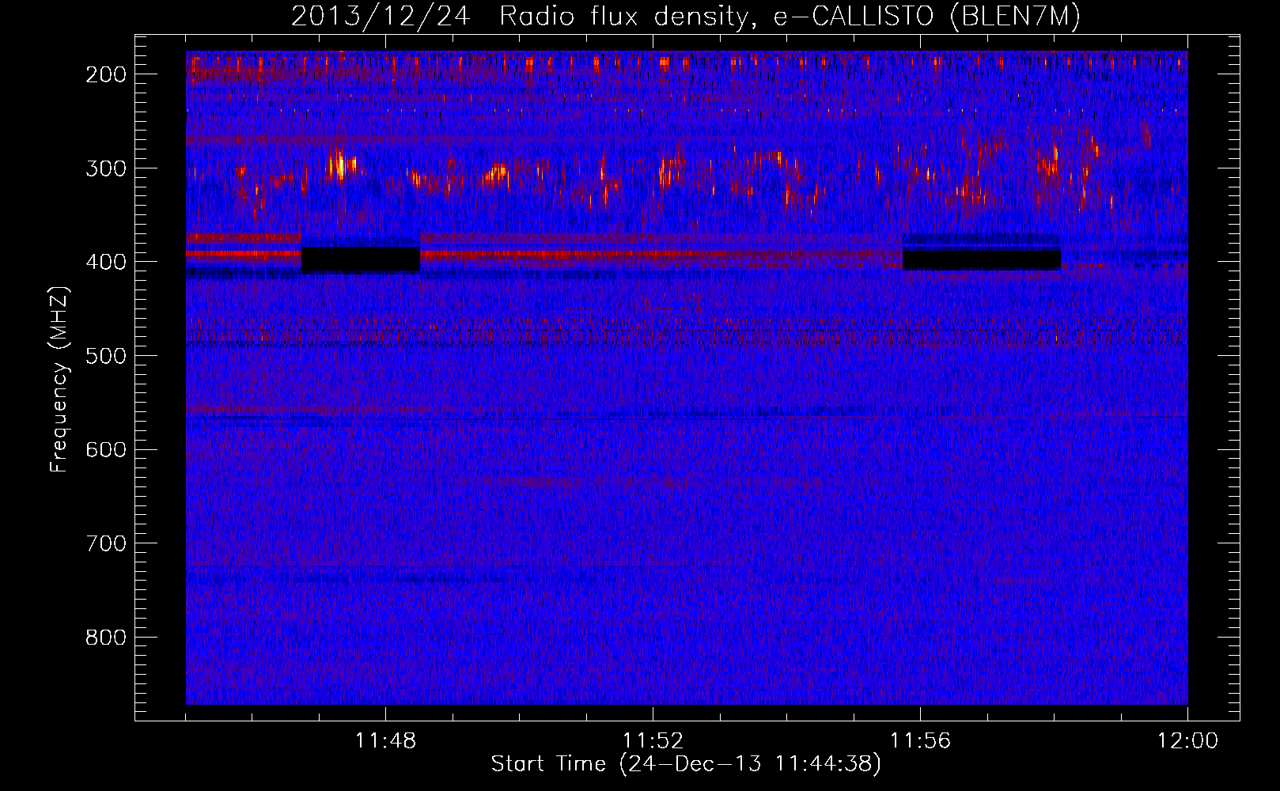Click the 12:00 time tick label
The image size is (1280, 791).
tap(1187, 741)
